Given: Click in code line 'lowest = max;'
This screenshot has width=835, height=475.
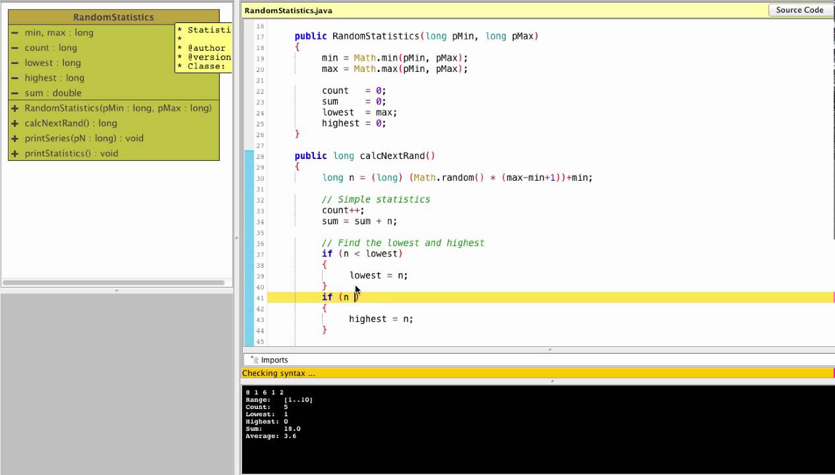Looking at the screenshot, I should tap(359, 112).
